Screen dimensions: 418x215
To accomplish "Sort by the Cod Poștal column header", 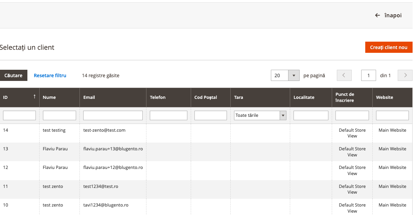I will point(210,98).
